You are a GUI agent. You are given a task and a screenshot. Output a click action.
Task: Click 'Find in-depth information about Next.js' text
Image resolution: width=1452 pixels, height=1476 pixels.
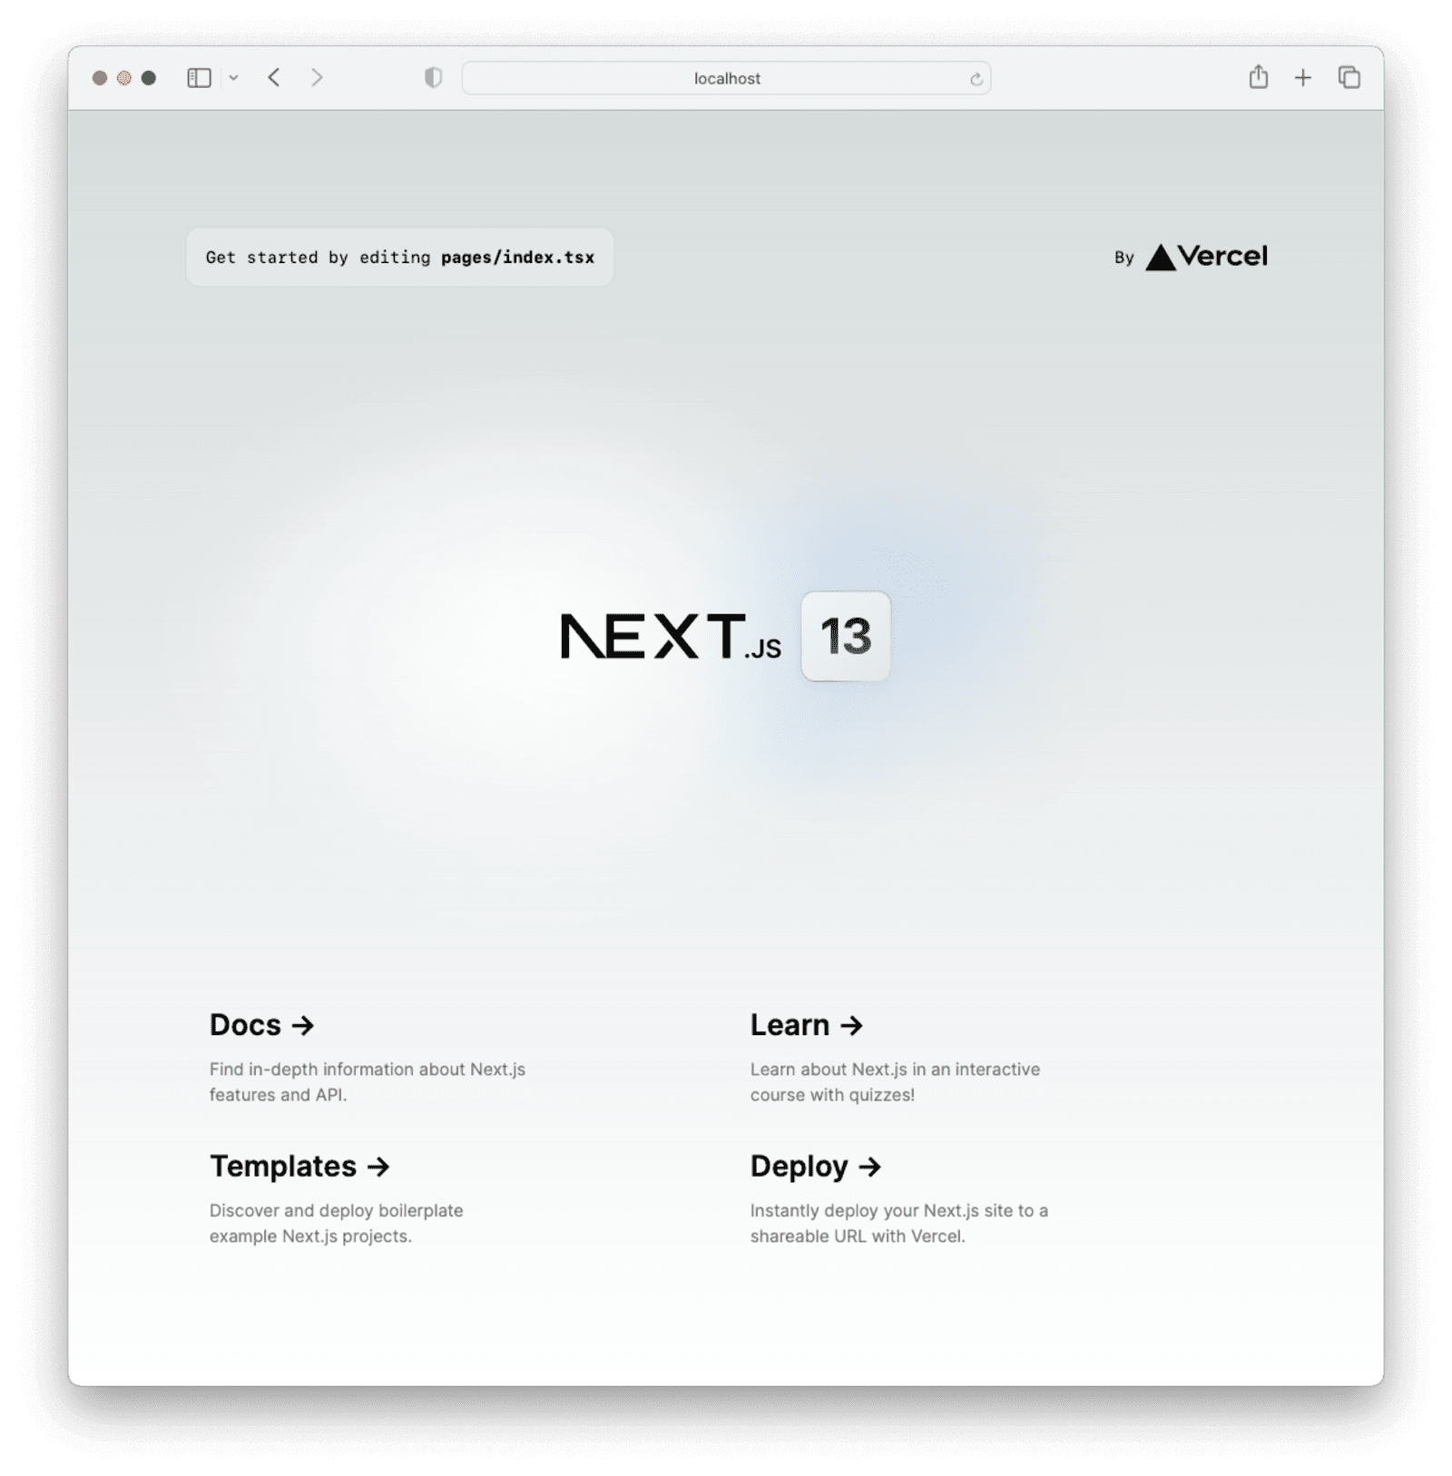[x=368, y=1070]
